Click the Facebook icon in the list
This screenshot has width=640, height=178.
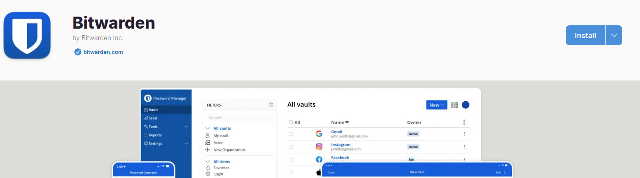(319, 159)
